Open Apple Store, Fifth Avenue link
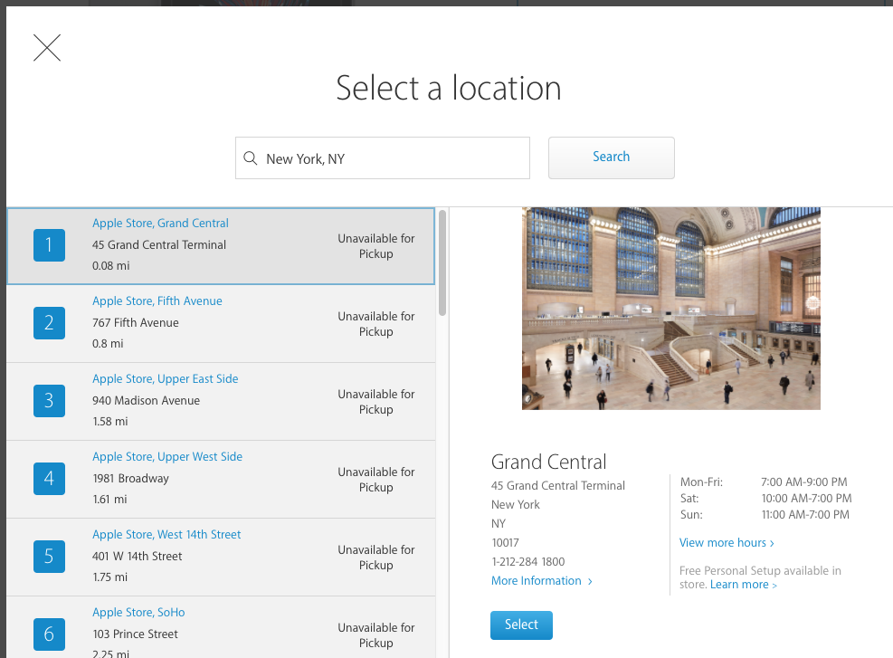The height and width of the screenshot is (658, 893). point(157,300)
